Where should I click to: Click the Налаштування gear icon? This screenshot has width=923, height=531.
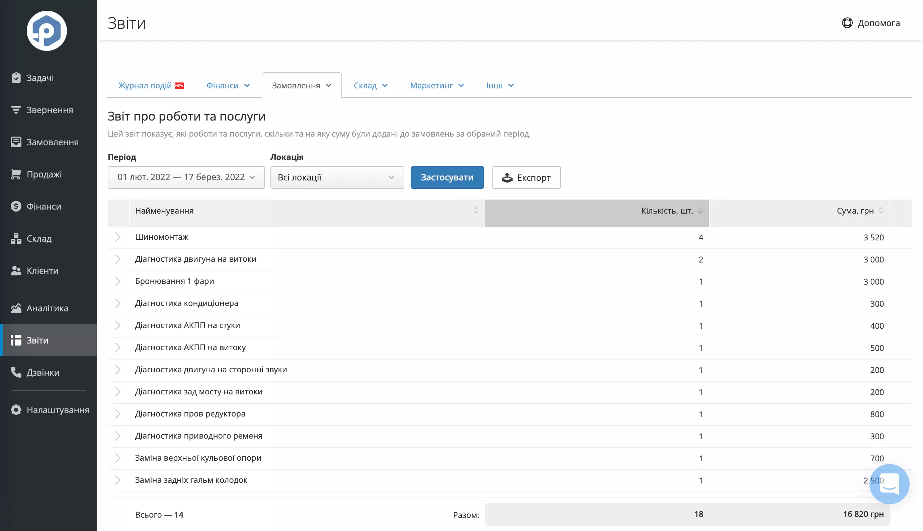(x=16, y=410)
